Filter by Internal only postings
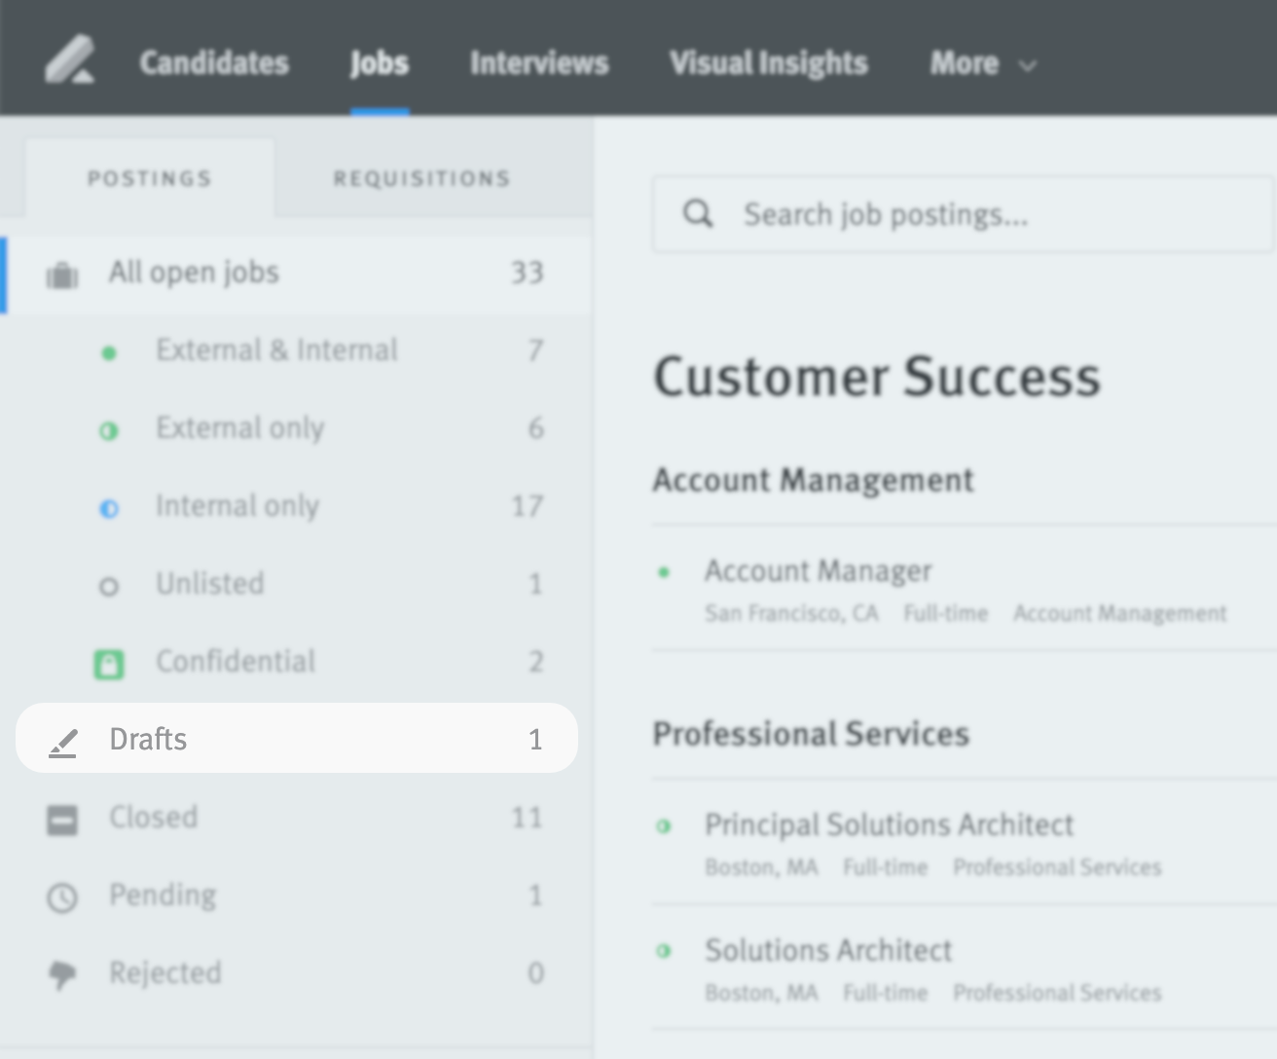The height and width of the screenshot is (1059, 1277). pos(296,506)
